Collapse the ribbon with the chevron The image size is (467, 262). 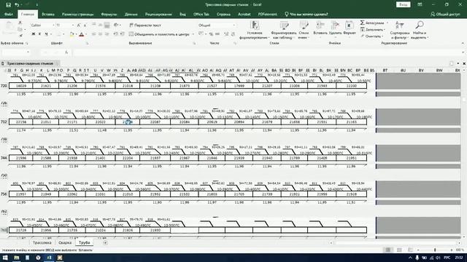[463, 44]
